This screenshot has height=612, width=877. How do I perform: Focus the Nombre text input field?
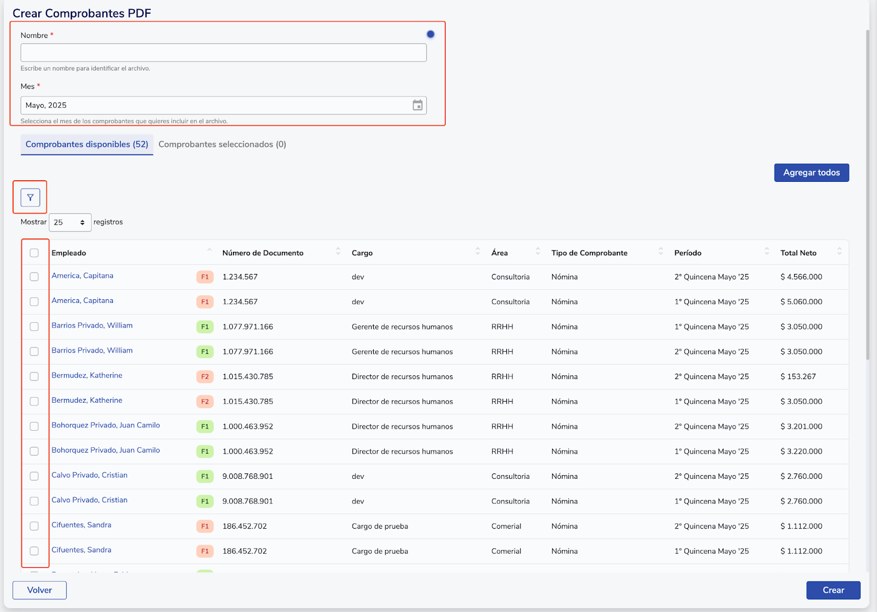(x=223, y=53)
